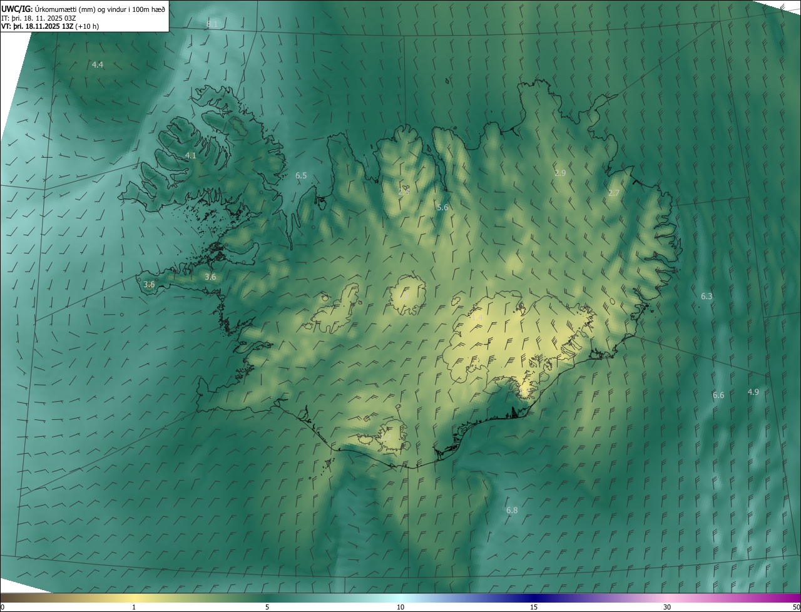Click the 6.5 value label on the map

[x=301, y=176]
